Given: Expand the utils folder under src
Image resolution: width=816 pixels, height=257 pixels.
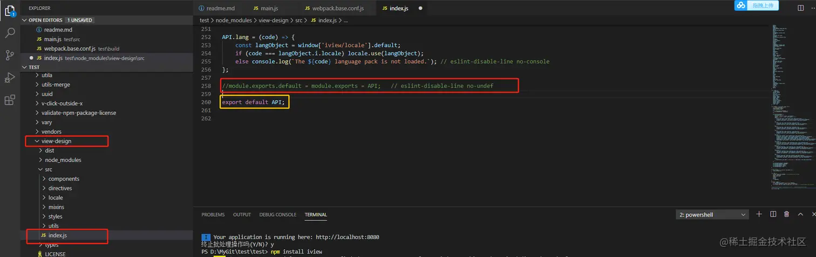Looking at the screenshot, I should [x=44, y=226].
